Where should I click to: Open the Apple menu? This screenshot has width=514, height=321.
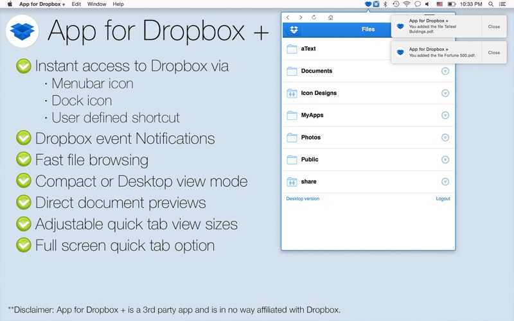[x=10, y=4]
